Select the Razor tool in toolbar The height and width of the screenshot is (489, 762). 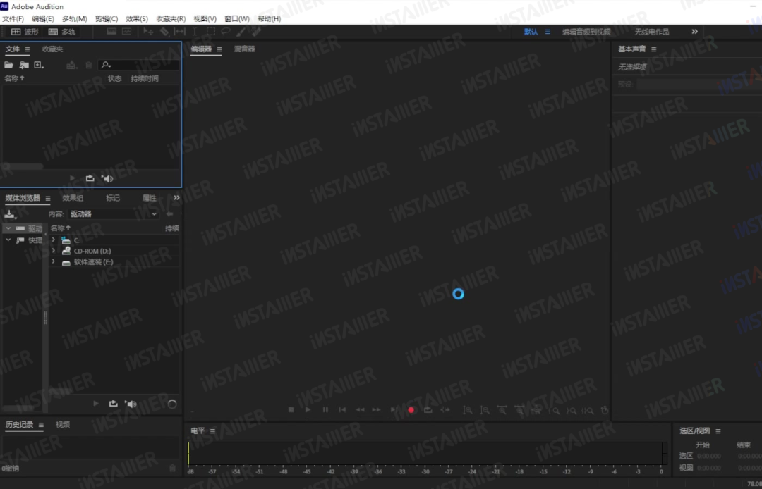[x=164, y=32]
